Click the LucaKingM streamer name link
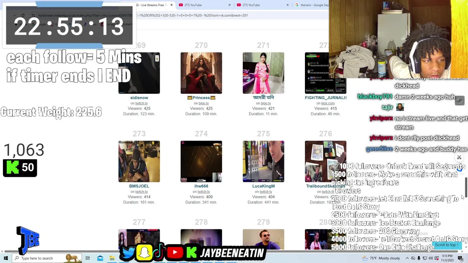This screenshot has height=263, width=468. (x=263, y=186)
